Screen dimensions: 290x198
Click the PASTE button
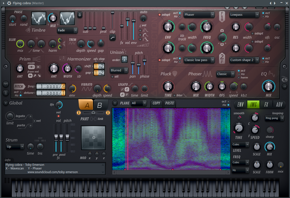[x=170, y=103]
